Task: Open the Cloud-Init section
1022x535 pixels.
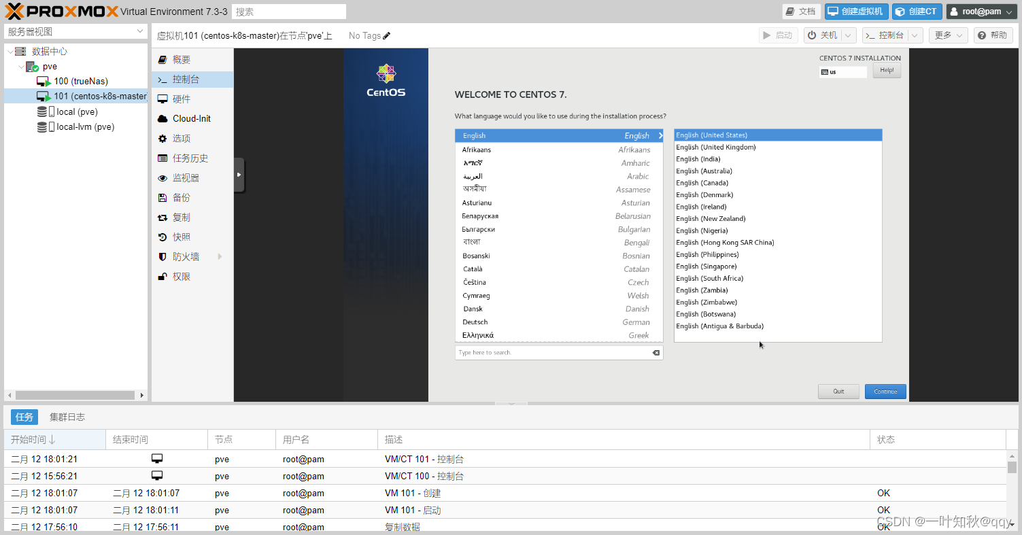Action: (x=192, y=118)
